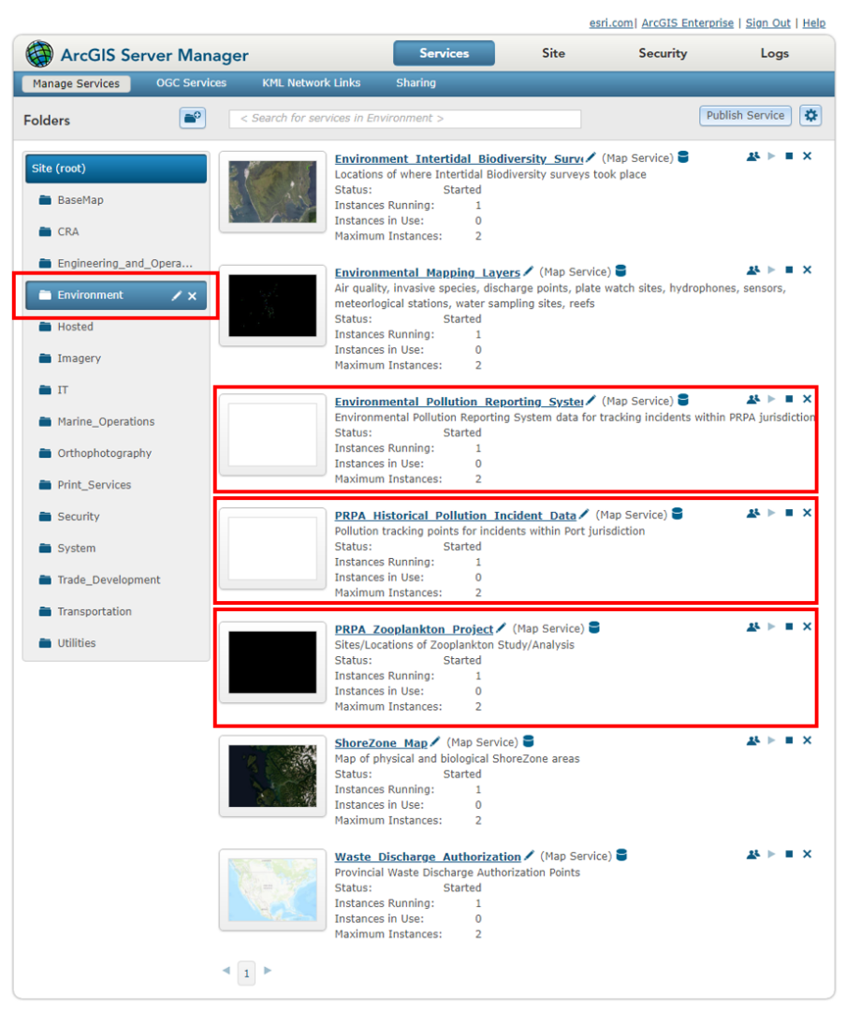
Task: Click the Publish Service button
Action: (745, 115)
